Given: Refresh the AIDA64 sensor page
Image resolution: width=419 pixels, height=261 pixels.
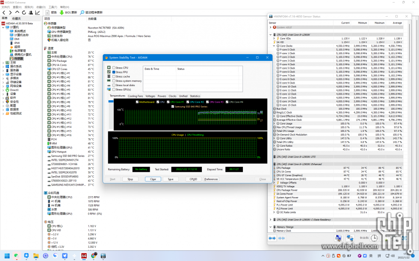Looking at the screenshot, I should pos(24,12).
